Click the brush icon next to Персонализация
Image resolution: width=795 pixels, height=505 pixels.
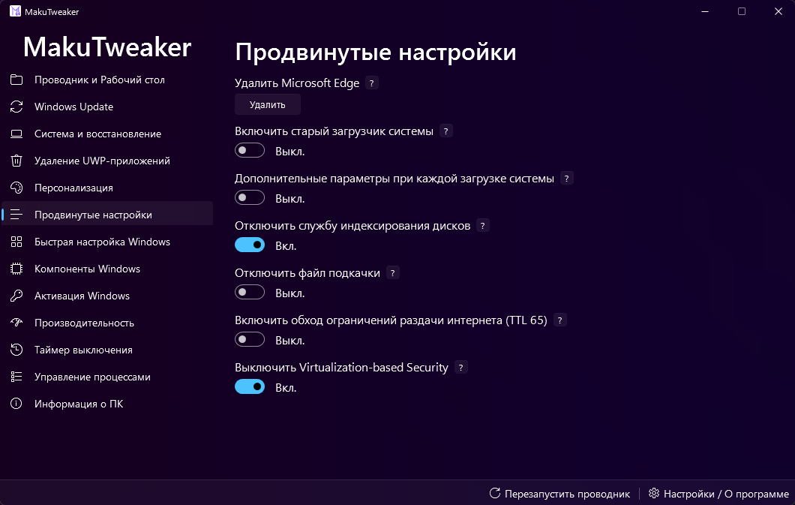coord(16,188)
